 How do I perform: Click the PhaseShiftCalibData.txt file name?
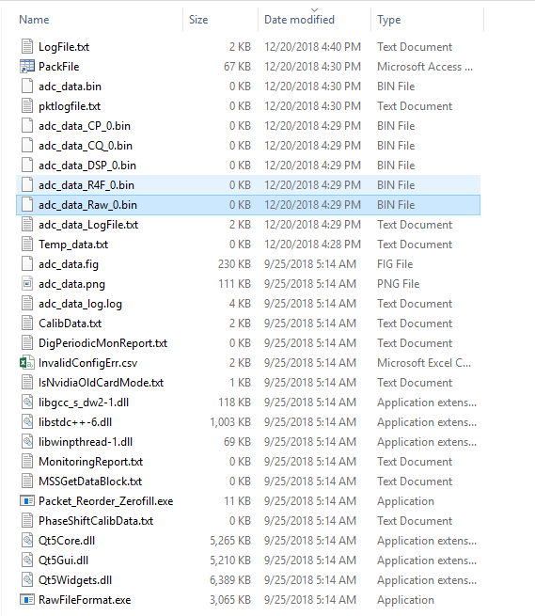96,520
